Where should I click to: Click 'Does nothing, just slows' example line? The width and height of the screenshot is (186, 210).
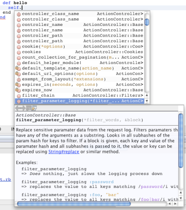pyautogui.click(x=92, y=173)
